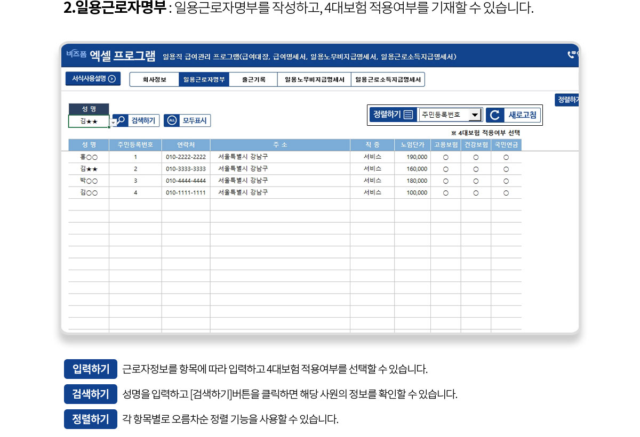Screen dimensions: 640x437
Task: Click the 비즈폼 logo in the header
Action: 76,54
